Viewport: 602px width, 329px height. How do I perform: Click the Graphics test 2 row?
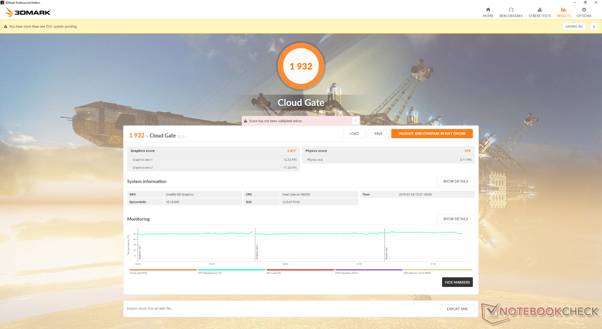[x=214, y=168]
